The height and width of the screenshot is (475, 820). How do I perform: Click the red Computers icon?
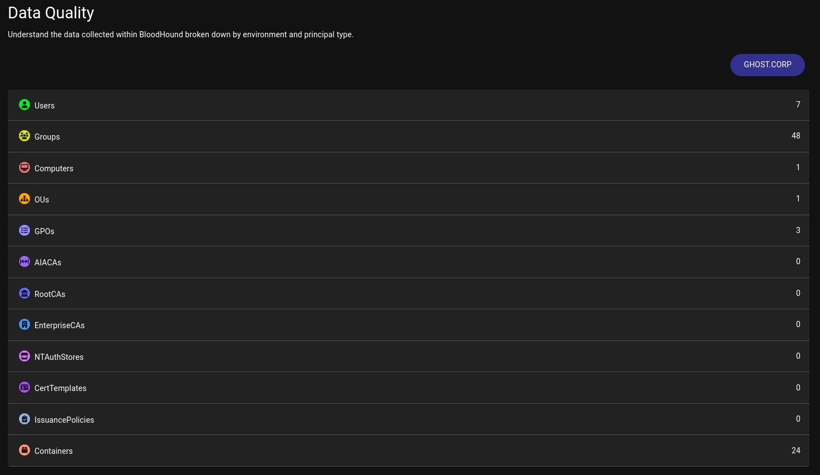click(x=24, y=167)
